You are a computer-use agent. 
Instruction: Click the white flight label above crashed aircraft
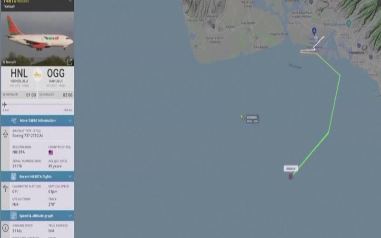click(x=291, y=169)
